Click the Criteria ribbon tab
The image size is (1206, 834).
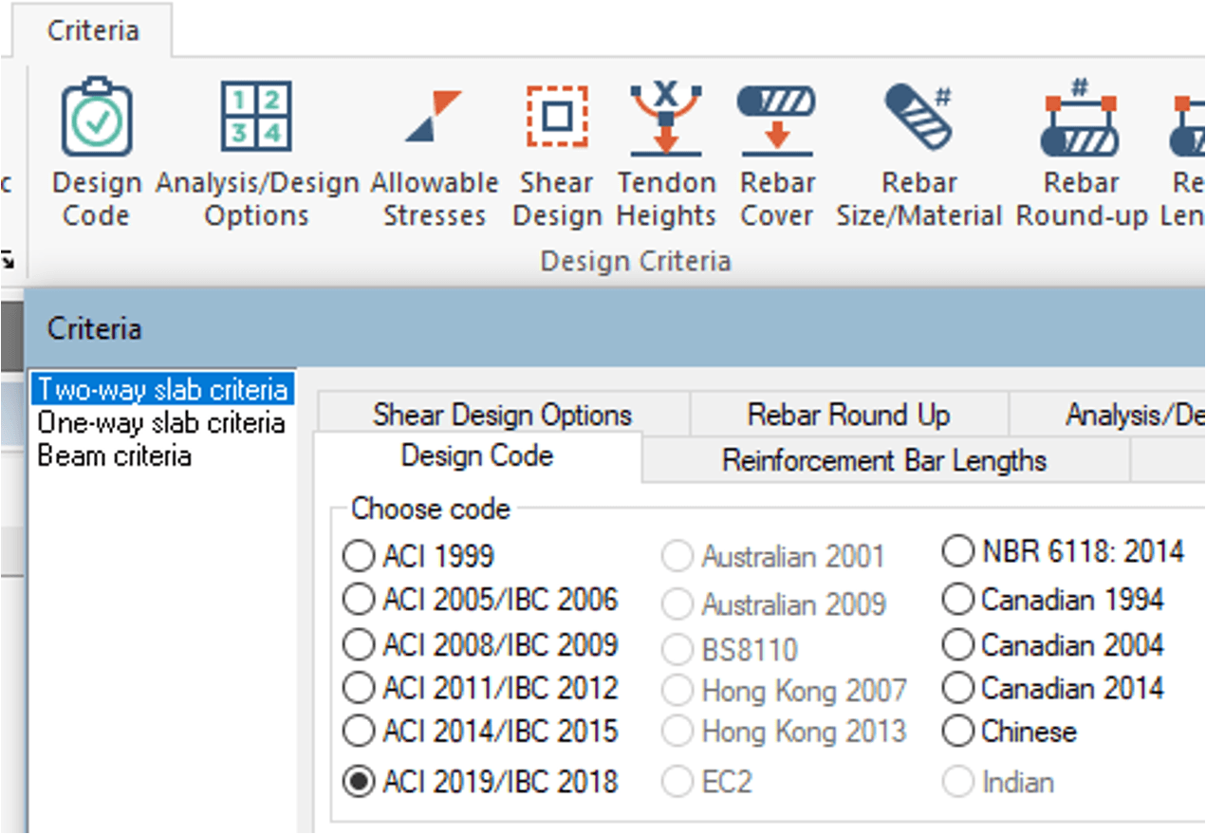pos(93,30)
